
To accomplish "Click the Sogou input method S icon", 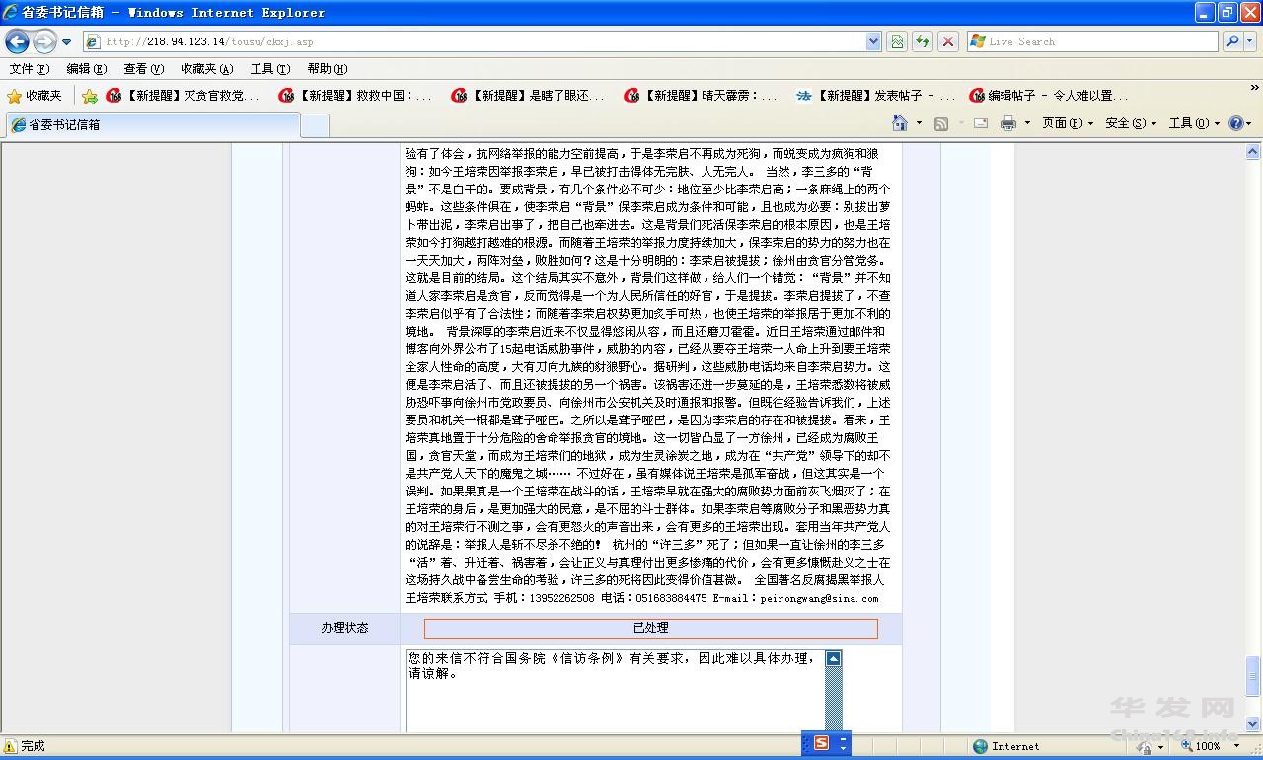I will click(x=821, y=743).
